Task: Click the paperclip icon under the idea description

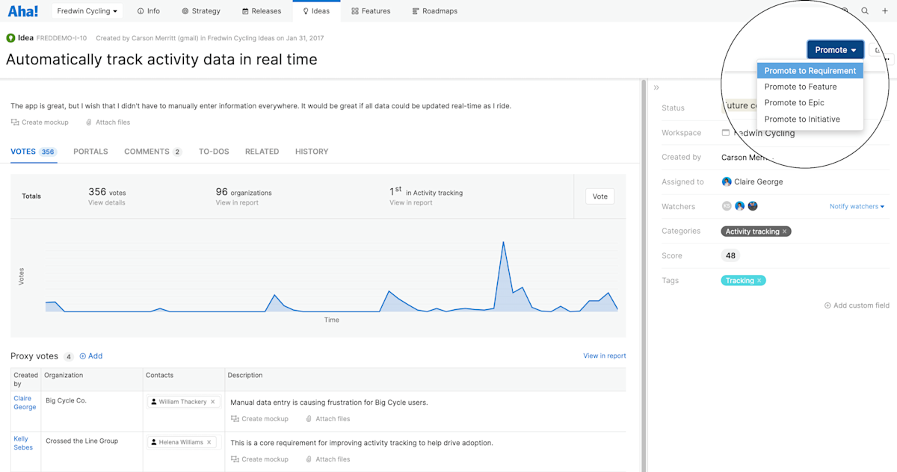Action: (89, 122)
